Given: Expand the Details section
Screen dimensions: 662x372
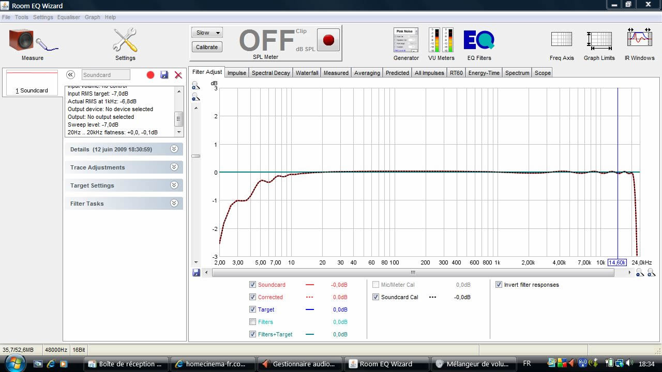Looking at the screenshot, I should pyautogui.click(x=124, y=149).
